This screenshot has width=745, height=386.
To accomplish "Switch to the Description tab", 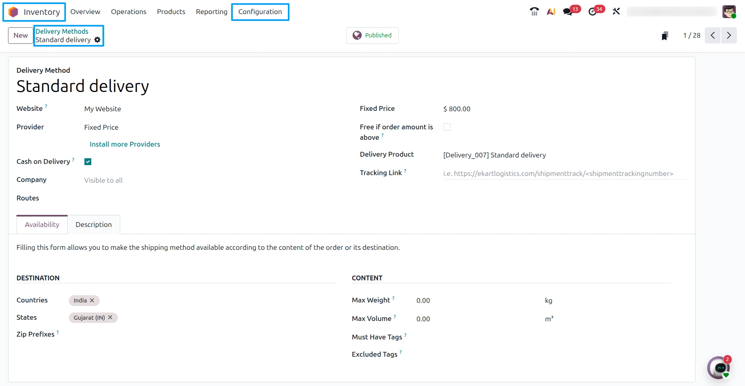I will click(94, 225).
